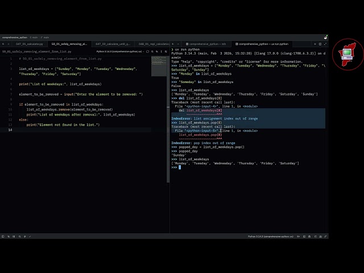364x273 pixels.
Task: Click '"Monday" in list_of_weekdays' terminal line
Action: [x=201, y=74]
